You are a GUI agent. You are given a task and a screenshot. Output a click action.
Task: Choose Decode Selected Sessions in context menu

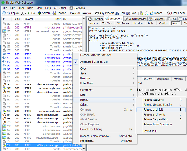point(105,55)
